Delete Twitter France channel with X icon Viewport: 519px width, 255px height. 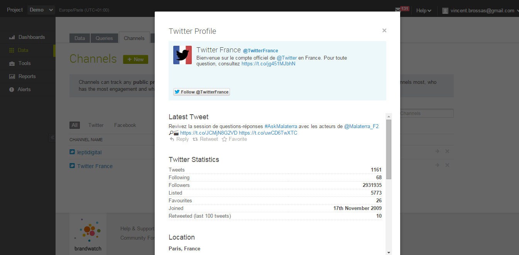447,165
